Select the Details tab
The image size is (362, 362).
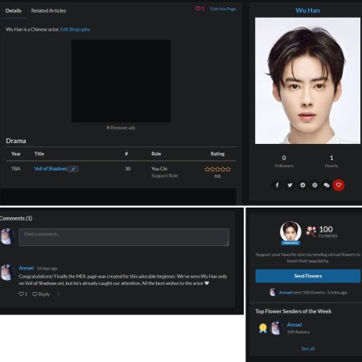tap(14, 10)
